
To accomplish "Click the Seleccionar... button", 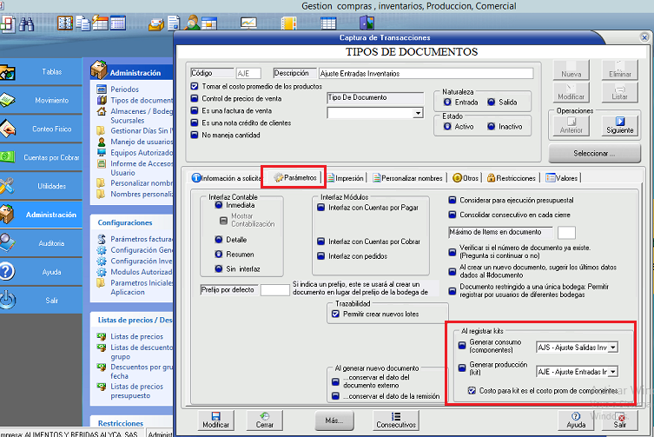I will point(594,153).
